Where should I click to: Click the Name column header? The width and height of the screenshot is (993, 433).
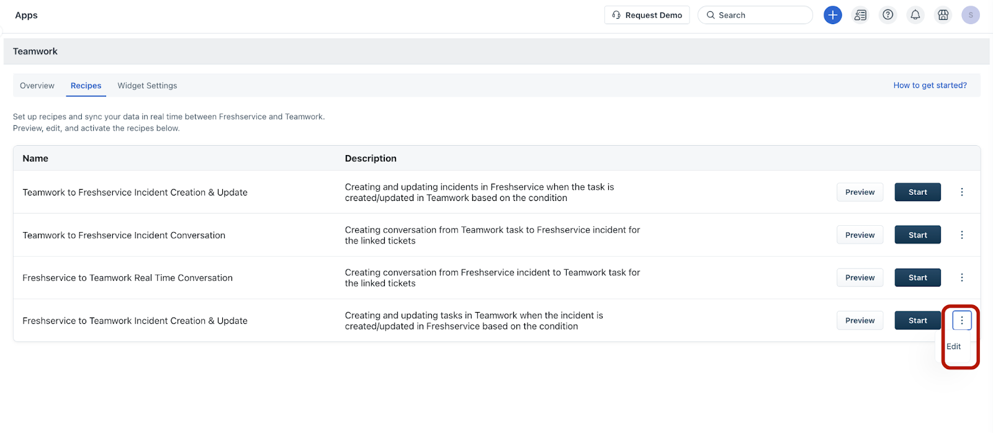[x=35, y=158]
